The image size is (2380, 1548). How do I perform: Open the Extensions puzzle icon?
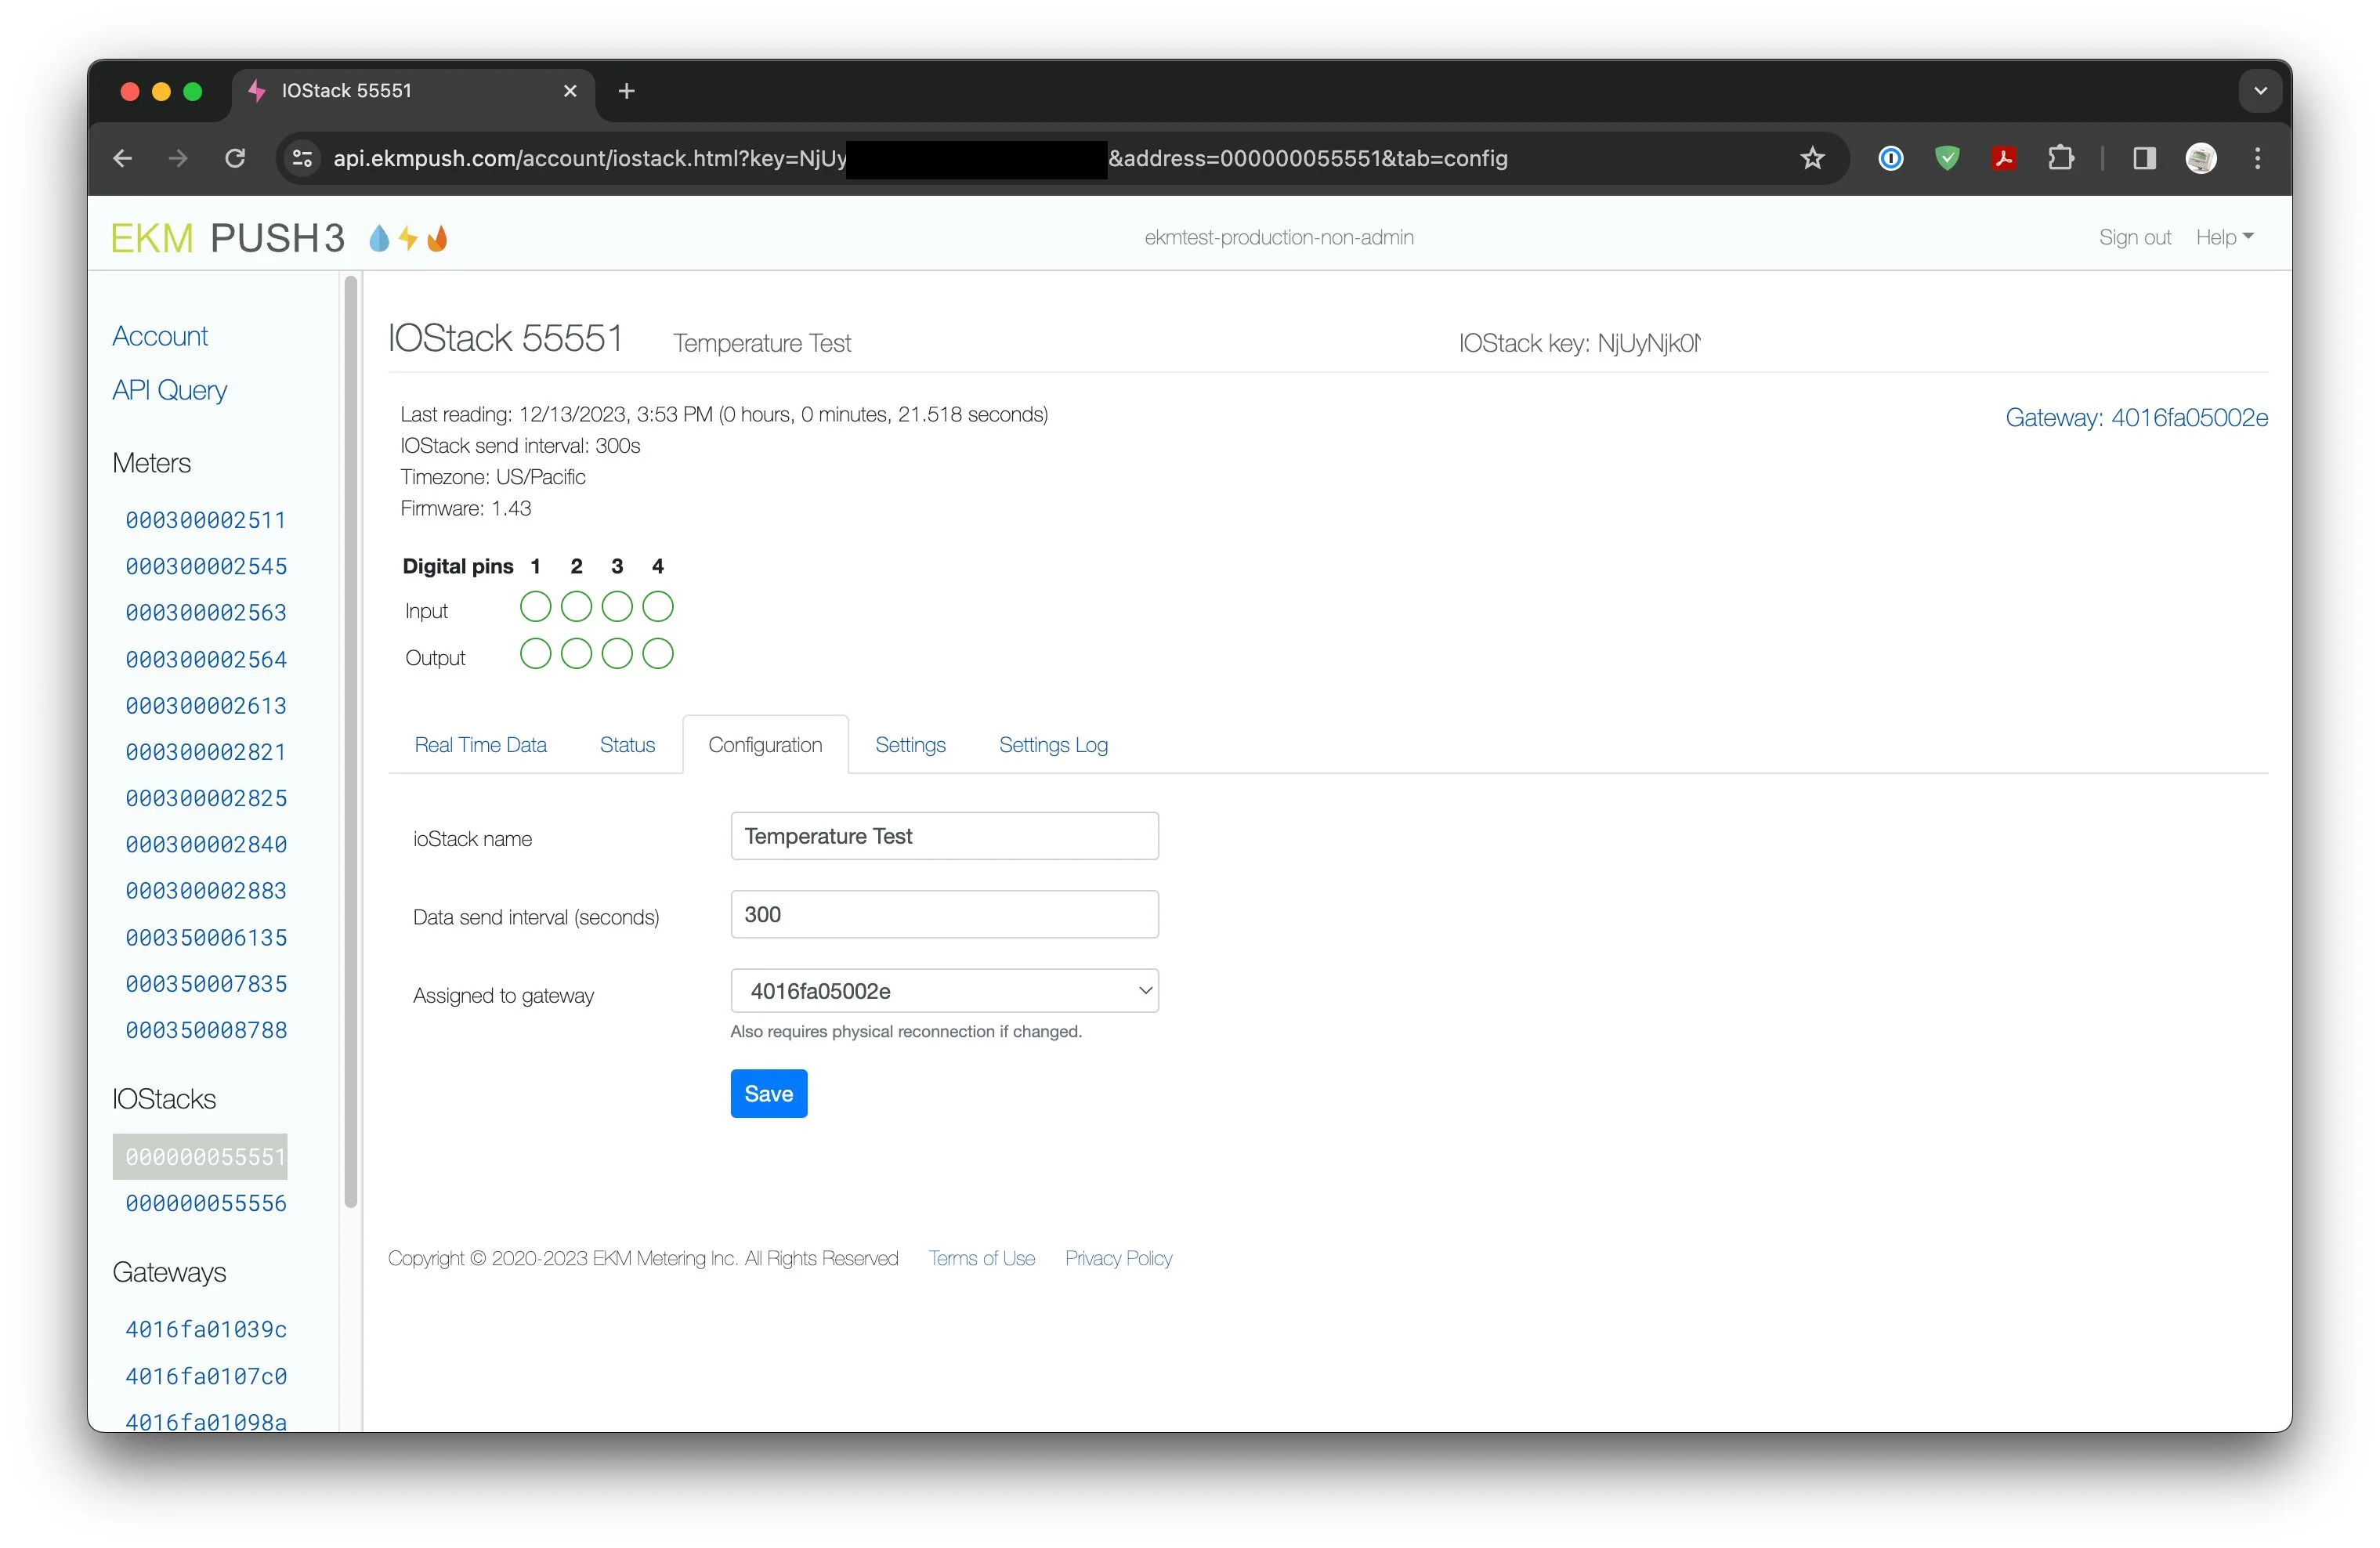(x=2060, y=158)
